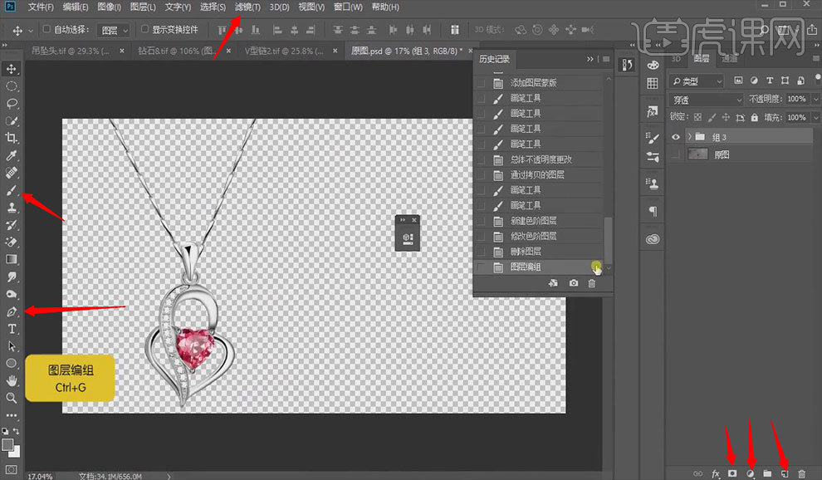
Task: Toggle lock transparent pixels
Action: (697, 117)
